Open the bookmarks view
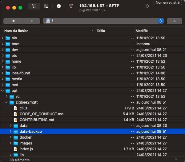Screen dimensions: 185x162 coord(46,6)
